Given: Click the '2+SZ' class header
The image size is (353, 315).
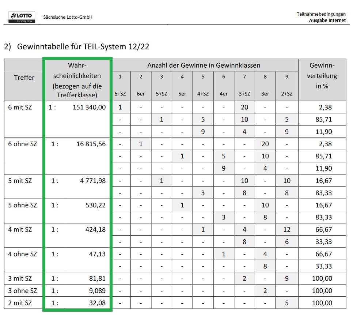Looking at the screenshot, I should point(286,94).
